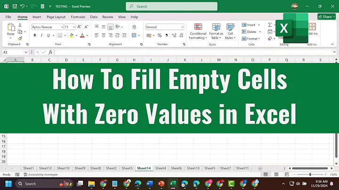Toggle Align Right horizontal alignment
This screenshot has width=339, height=190.
click(111, 35)
